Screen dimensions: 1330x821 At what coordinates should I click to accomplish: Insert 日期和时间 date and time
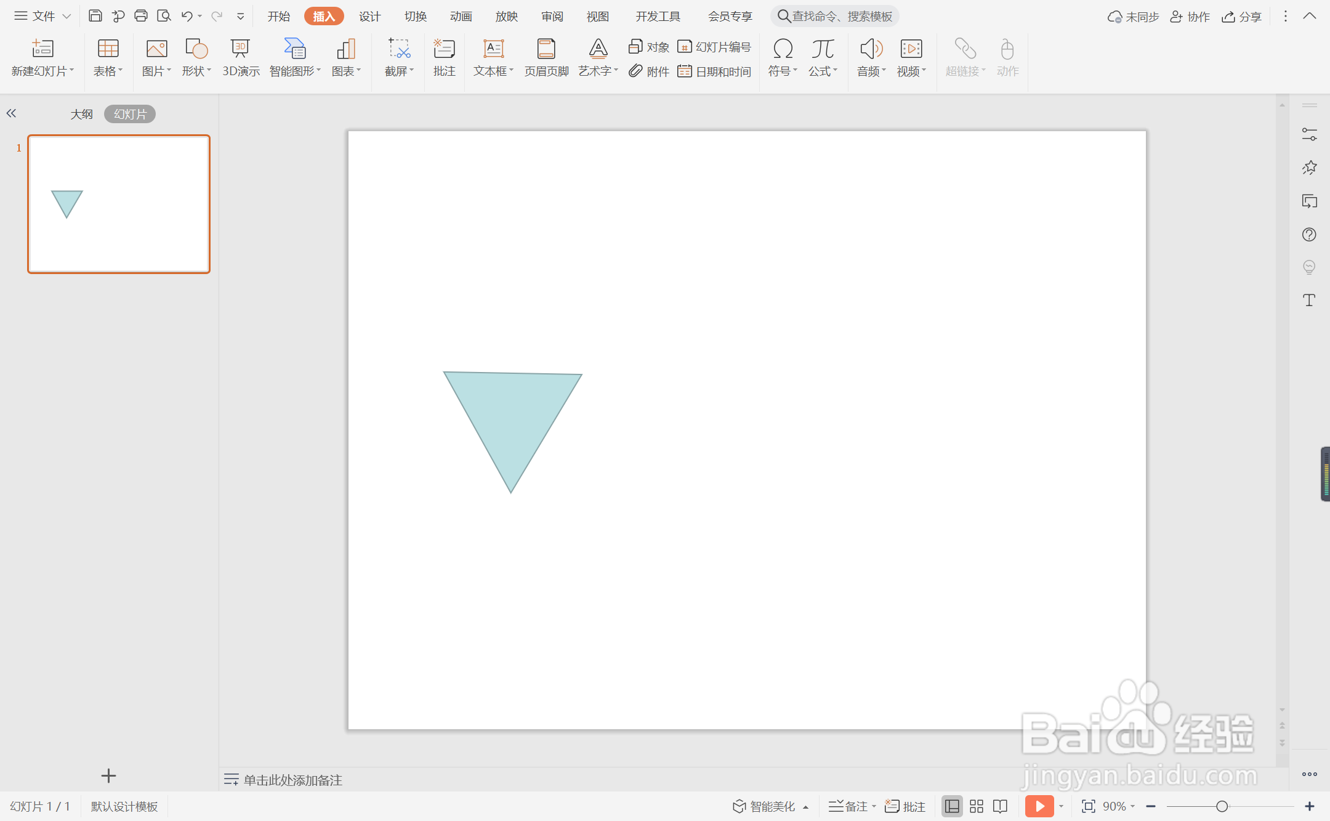tap(715, 71)
